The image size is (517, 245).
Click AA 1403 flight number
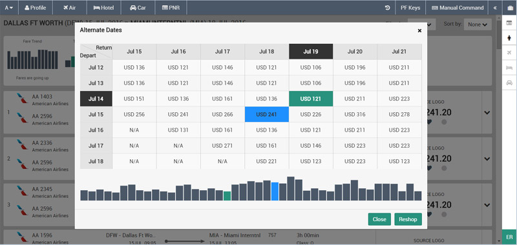pos(42,97)
